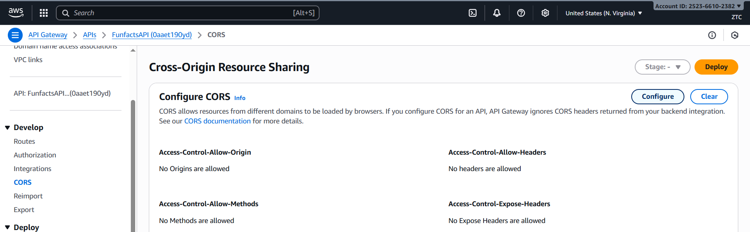Go to Routes in the sidebar
The width and height of the screenshot is (750, 232).
(x=24, y=141)
